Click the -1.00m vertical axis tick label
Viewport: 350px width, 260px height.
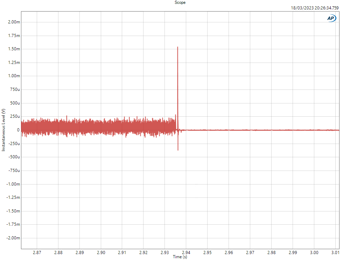(13, 184)
